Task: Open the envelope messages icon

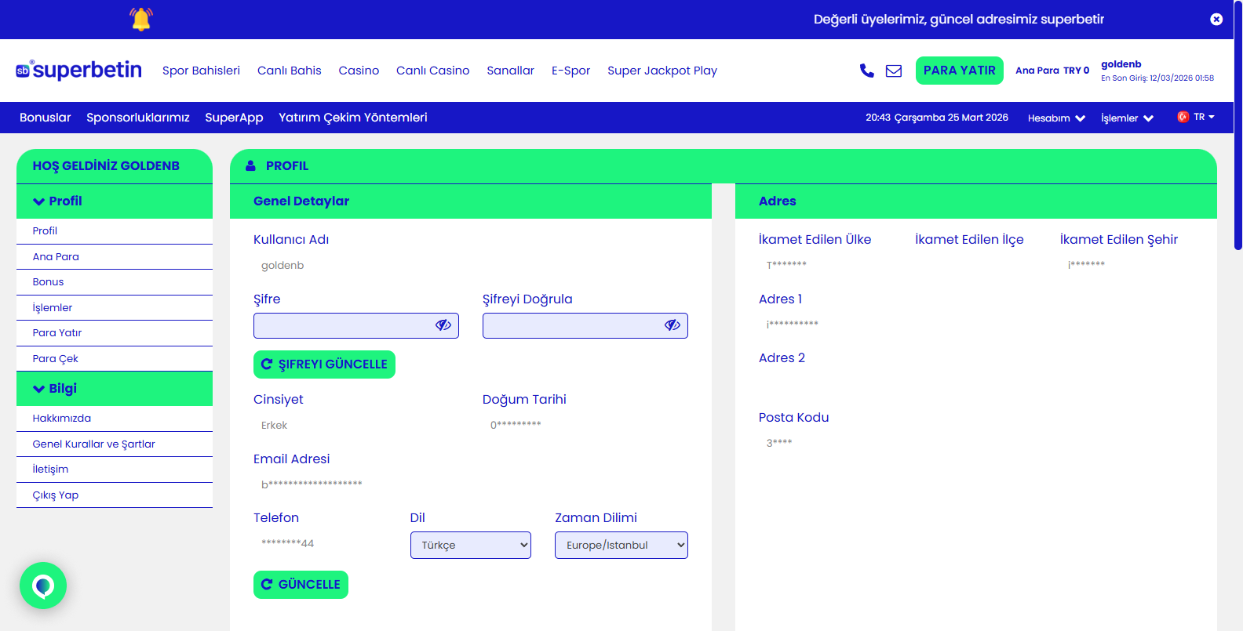Action: [x=893, y=71]
